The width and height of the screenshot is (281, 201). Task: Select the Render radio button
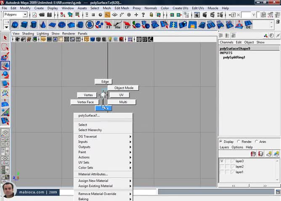239,141
